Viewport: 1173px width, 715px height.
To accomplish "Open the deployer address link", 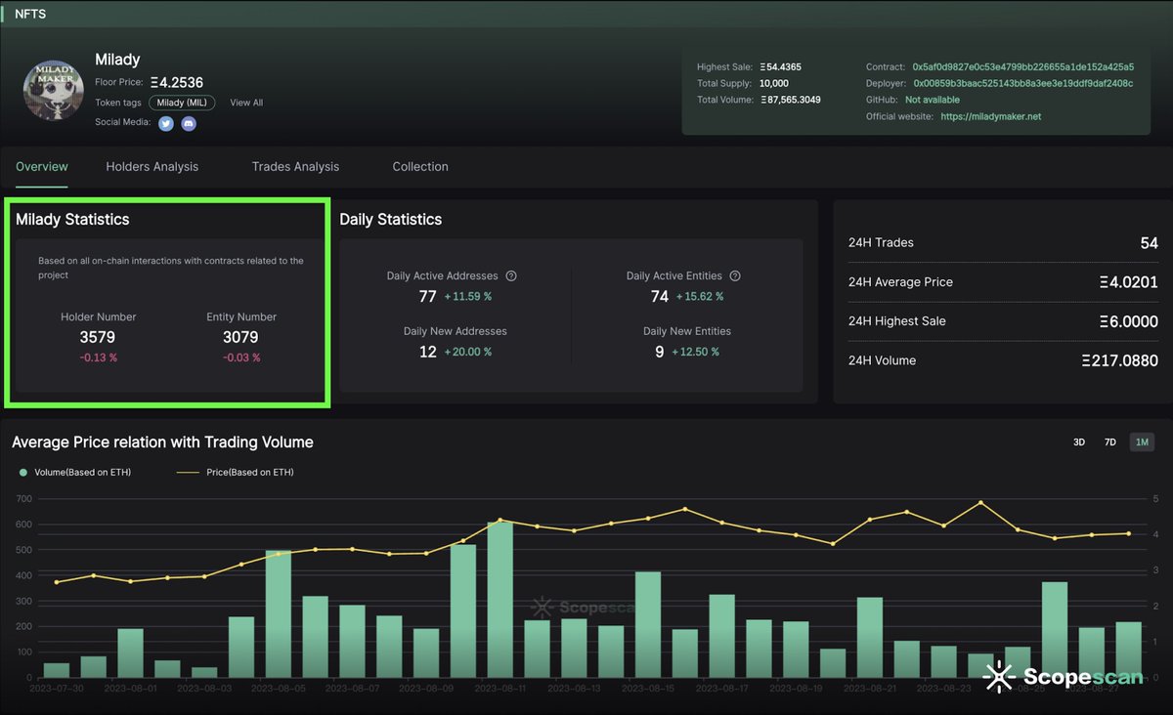I will point(1023,84).
